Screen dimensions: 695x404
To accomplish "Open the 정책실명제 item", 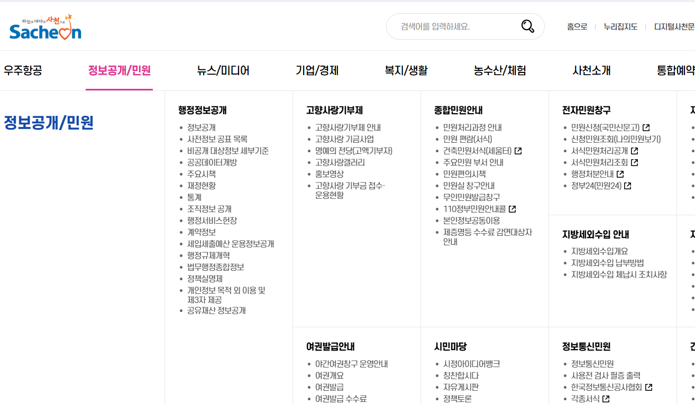I will click(205, 279).
